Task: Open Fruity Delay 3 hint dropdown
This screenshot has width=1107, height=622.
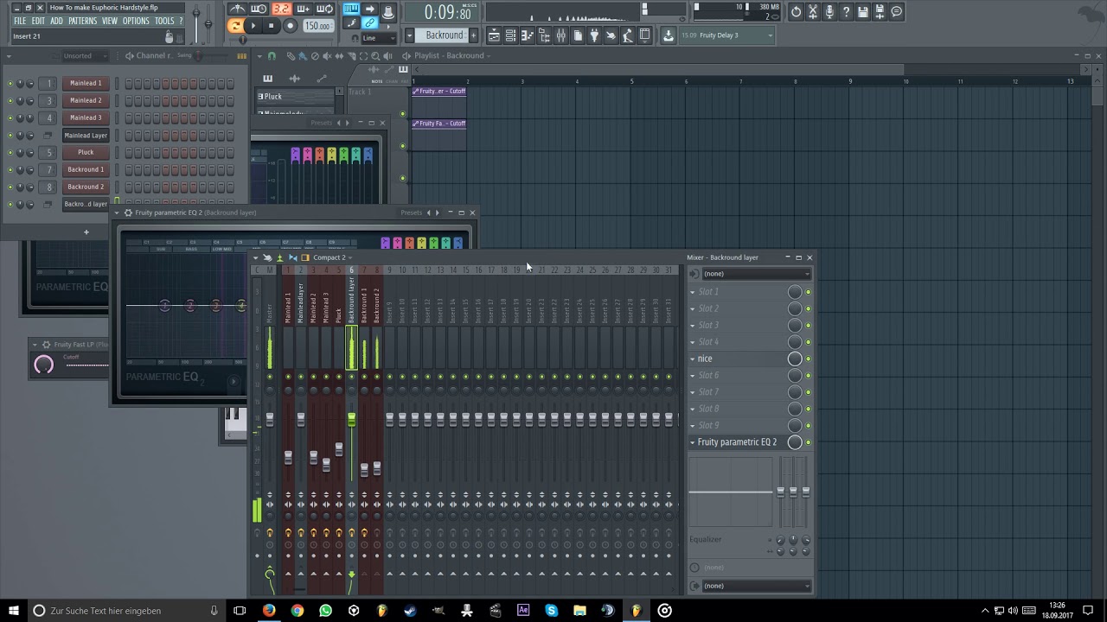Action: [x=726, y=35]
